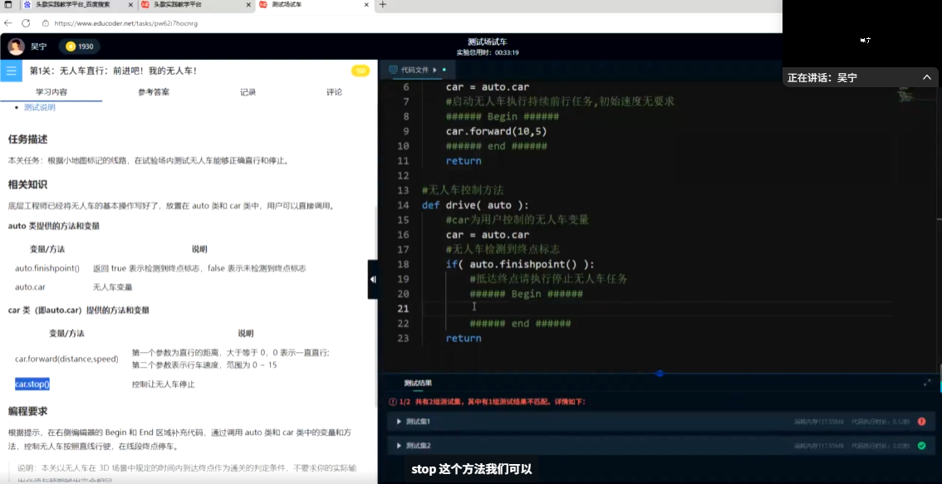Screen dimensions: 942x484
Task: Switch to the 评论 tab
Action: (334, 92)
